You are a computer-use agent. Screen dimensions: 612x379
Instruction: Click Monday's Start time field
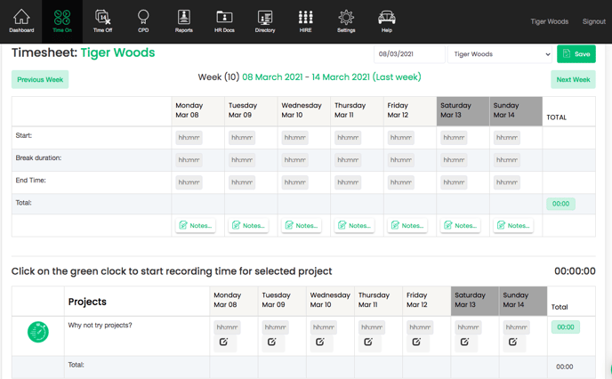click(189, 138)
